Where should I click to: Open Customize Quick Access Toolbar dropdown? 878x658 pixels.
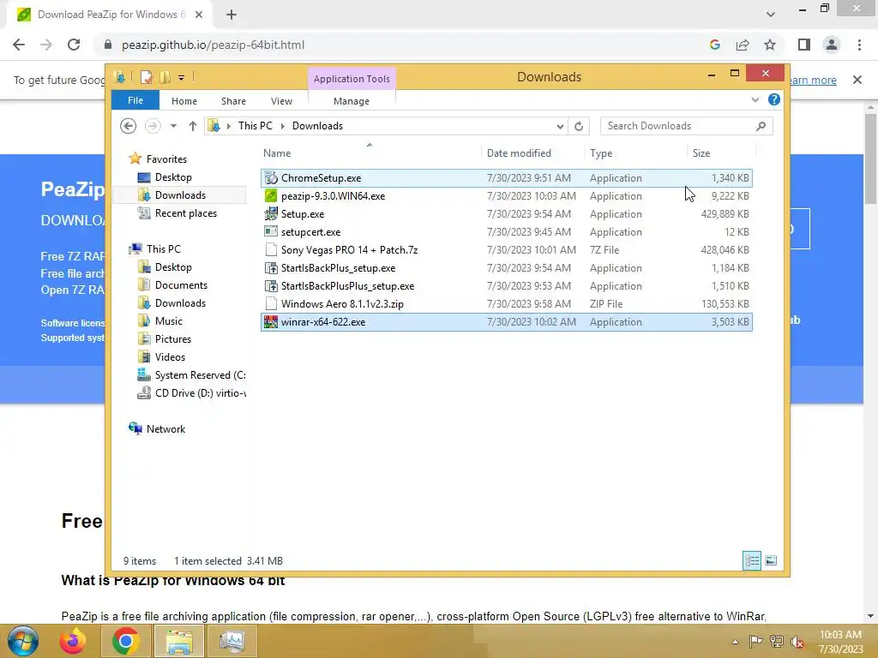182,78
